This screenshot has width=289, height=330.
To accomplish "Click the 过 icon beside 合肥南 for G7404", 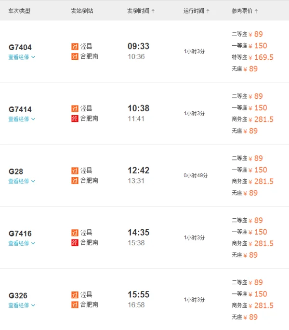I will [75, 56].
